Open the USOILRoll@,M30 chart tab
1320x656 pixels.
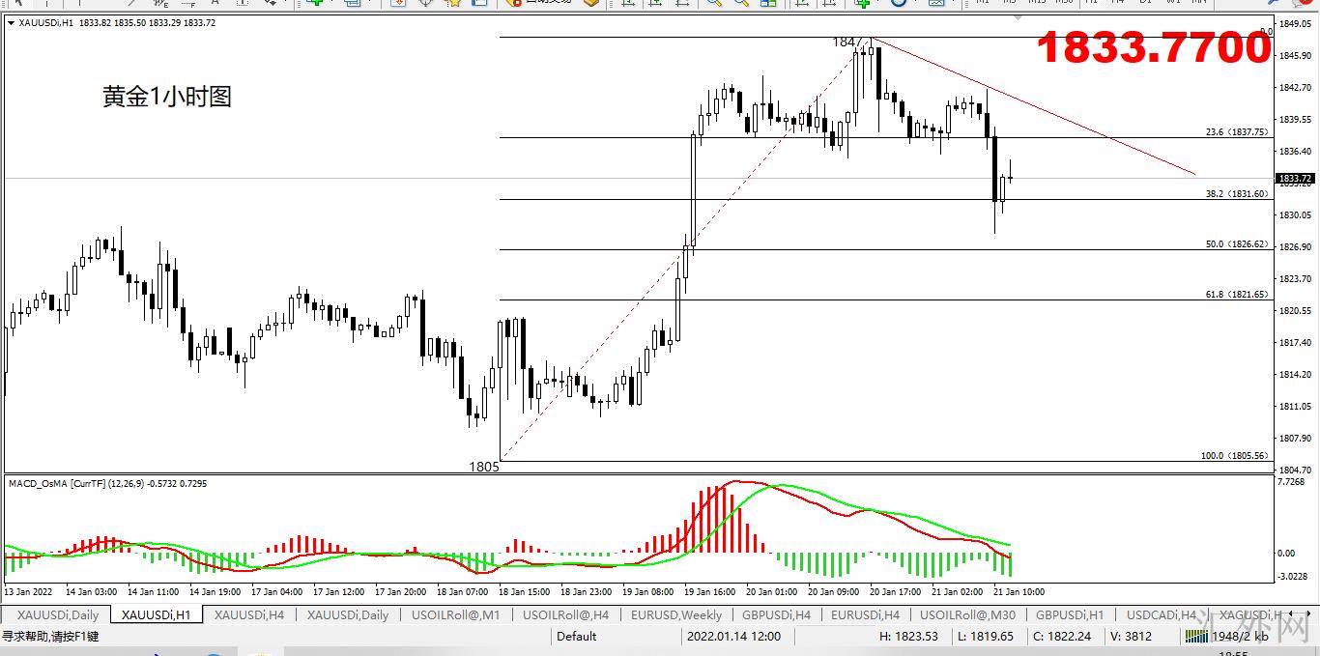point(967,614)
